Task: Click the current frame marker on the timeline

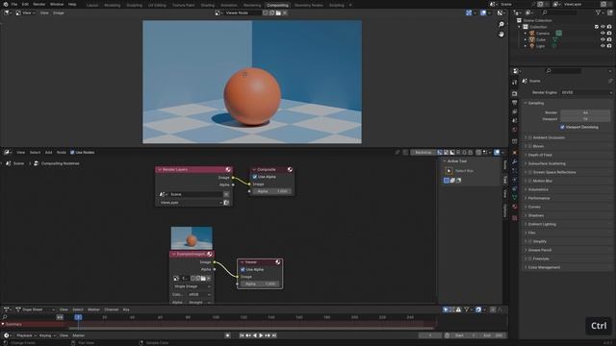Action: coord(78,317)
